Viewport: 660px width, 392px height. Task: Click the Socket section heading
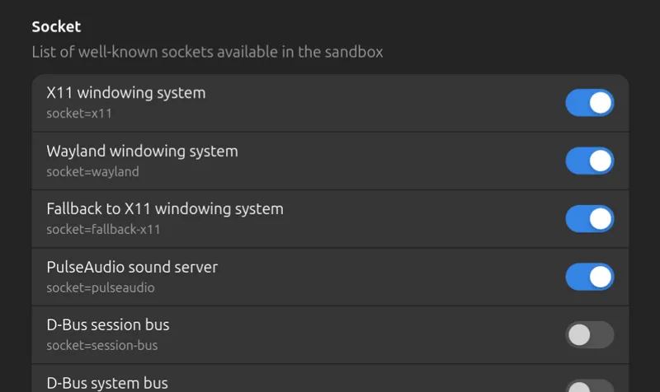[x=56, y=26]
